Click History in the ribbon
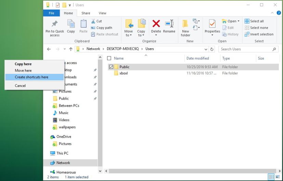This screenshot has width=283, height=181. [x=230, y=34]
